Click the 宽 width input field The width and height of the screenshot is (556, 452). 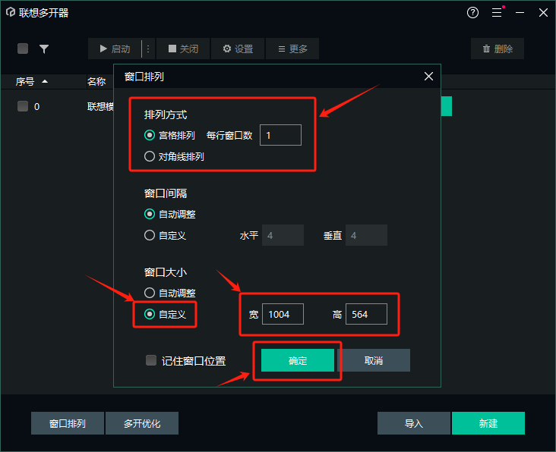tap(283, 314)
